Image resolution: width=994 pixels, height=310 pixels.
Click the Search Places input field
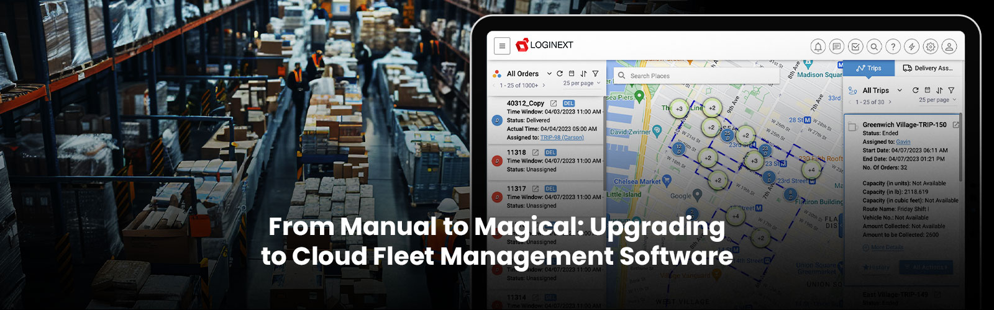click(696, 76)
